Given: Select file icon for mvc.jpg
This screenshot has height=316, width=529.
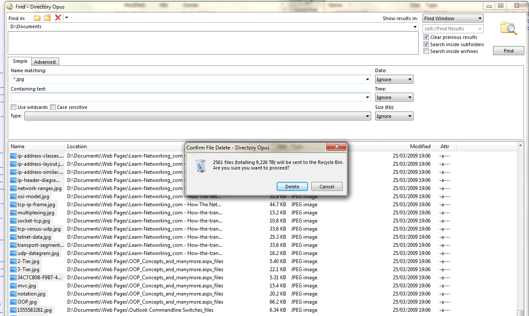Looking at the screenshot, I should (x=13, y=286).
